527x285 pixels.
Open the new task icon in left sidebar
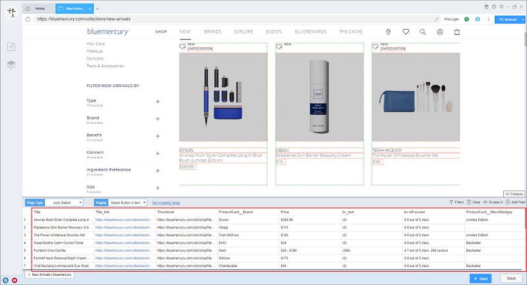(11, 47)
